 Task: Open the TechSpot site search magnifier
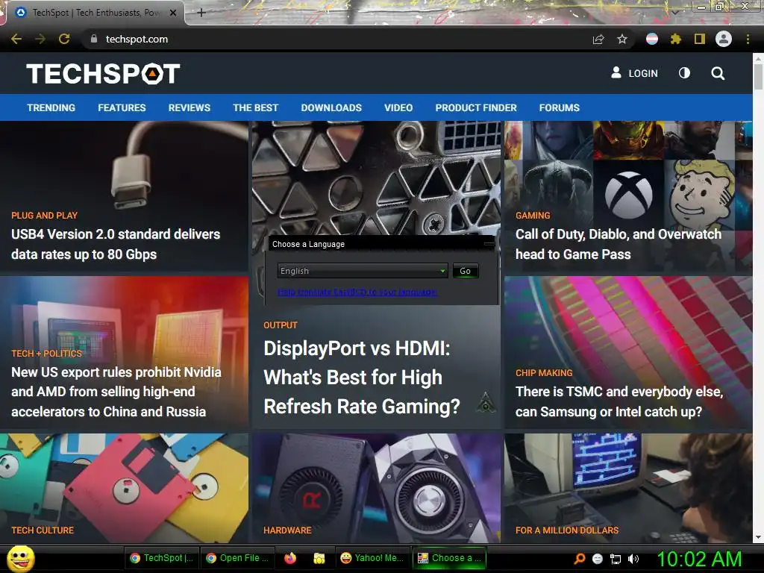(718, 73)
